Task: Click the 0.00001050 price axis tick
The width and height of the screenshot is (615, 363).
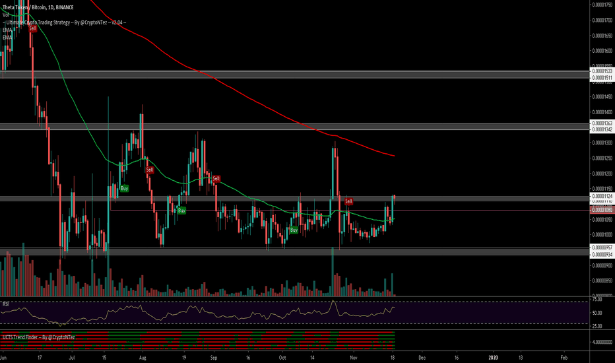Action: click(x=602, y=219)
